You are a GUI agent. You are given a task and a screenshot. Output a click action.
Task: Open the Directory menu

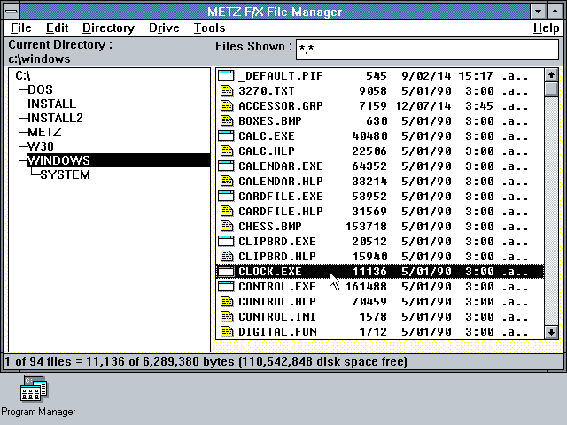click(108, 27)
